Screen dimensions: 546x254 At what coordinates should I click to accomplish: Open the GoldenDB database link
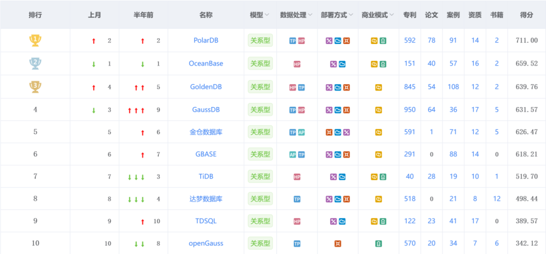tap(206, 87)
